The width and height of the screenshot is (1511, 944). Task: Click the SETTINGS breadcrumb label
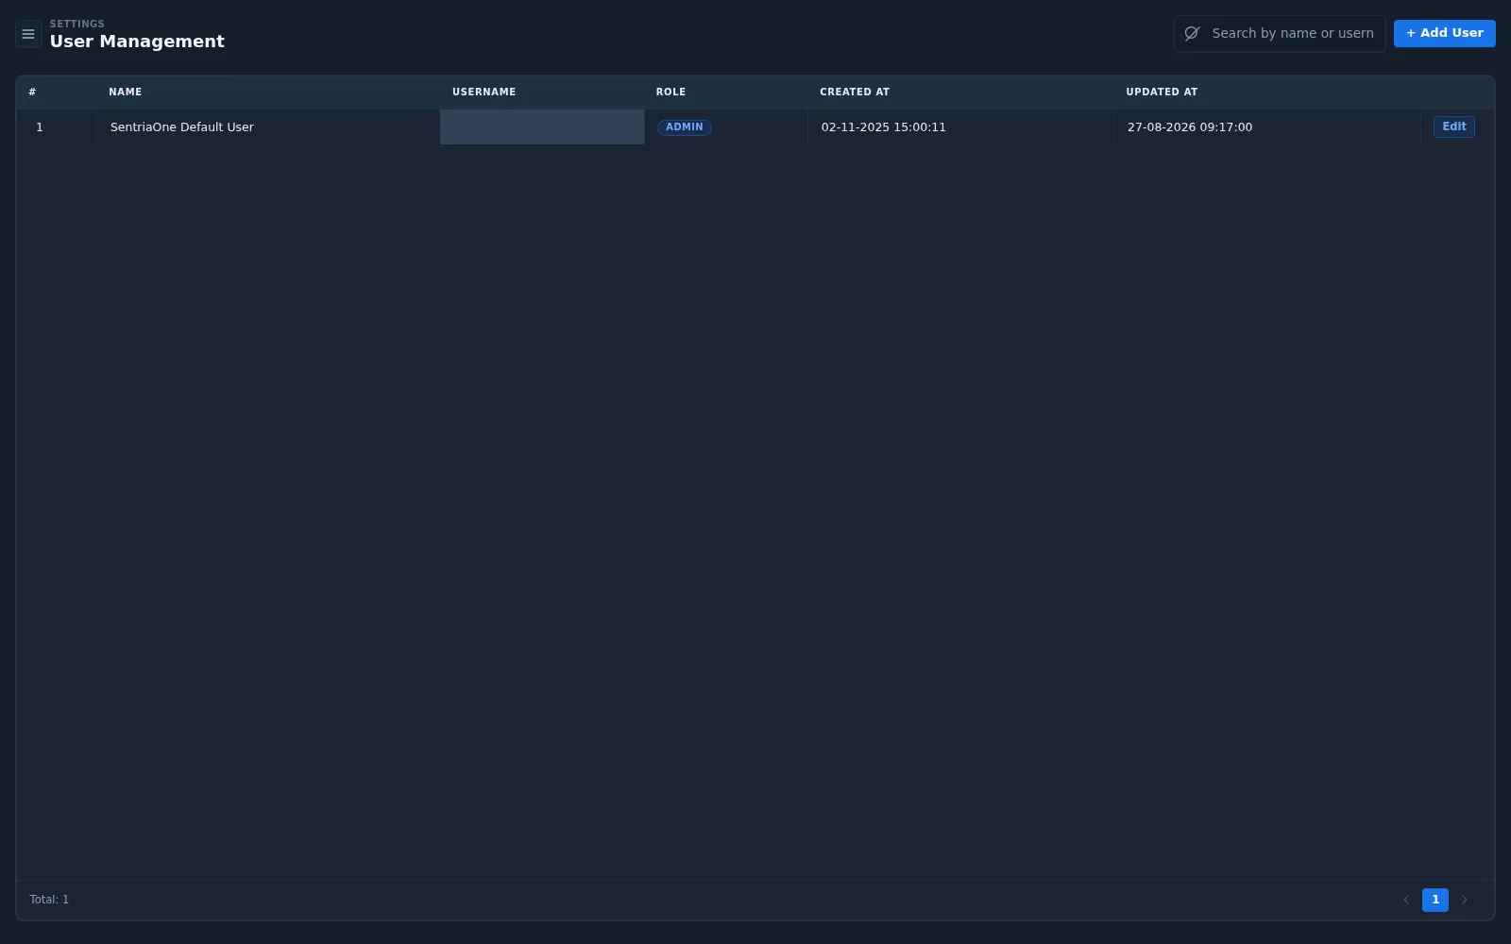(77, 24)
